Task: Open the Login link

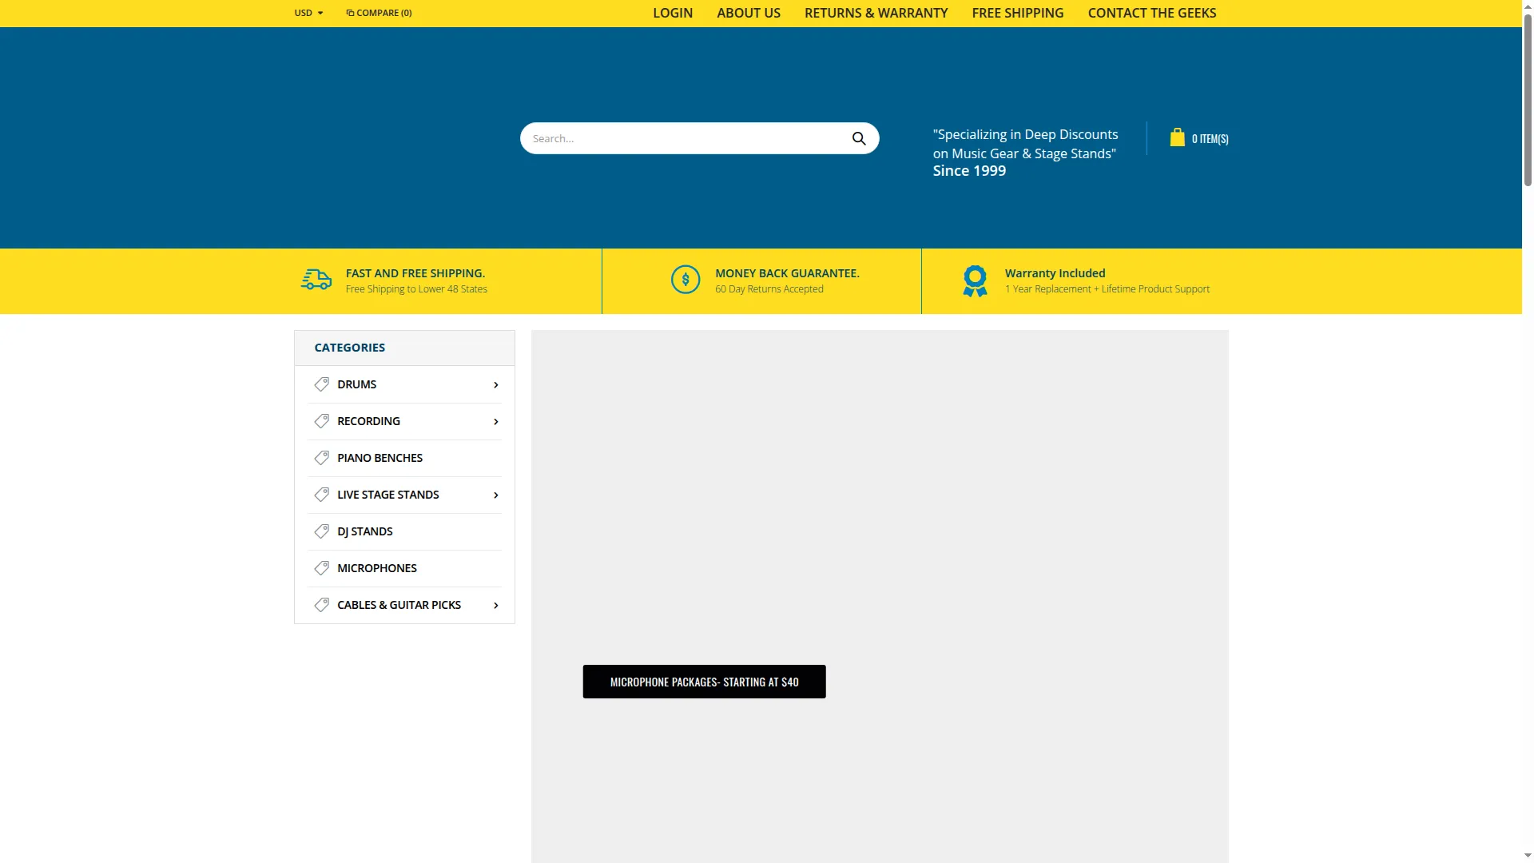Action: (673, 13)
